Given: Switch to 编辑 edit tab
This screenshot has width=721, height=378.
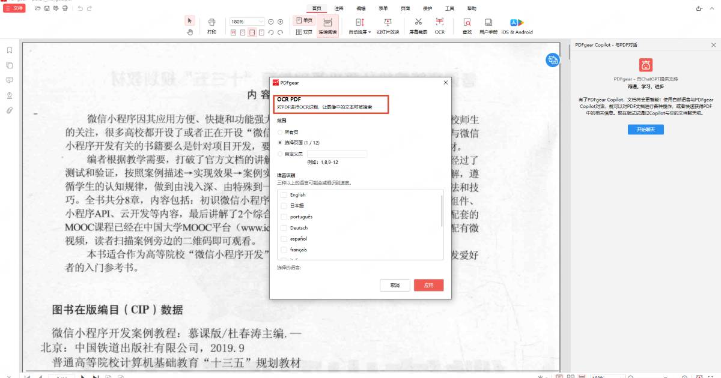Looking at the screenshot, I should point(361,8).
